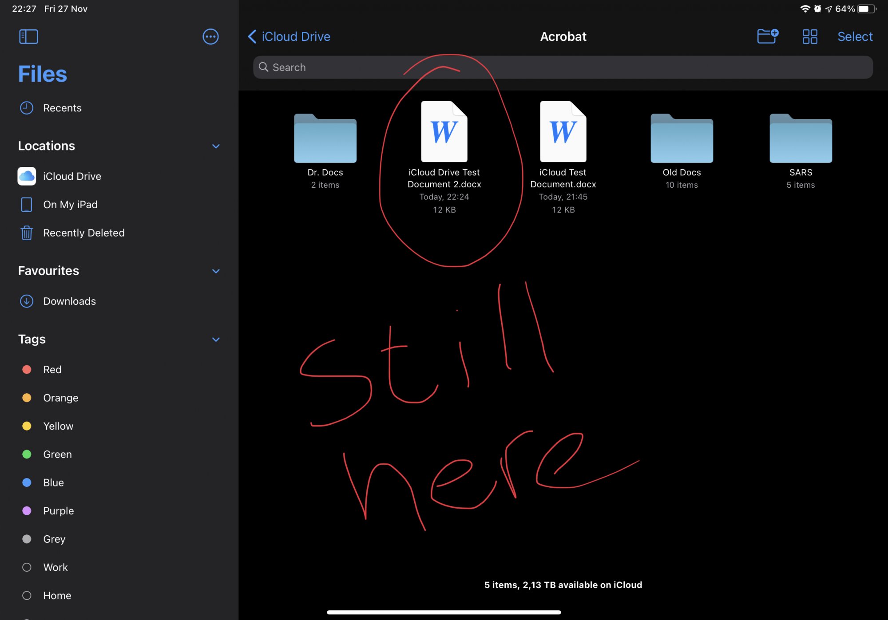Go to Recents in sidebar
Viewport: 888px width, 620px height.
click(x=62, y=108)
